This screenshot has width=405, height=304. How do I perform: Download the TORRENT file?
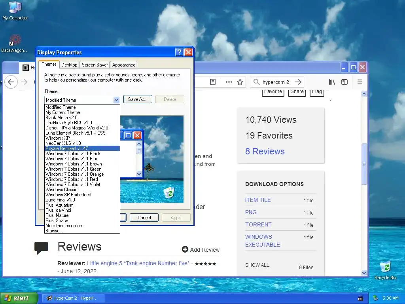point(258,225)
